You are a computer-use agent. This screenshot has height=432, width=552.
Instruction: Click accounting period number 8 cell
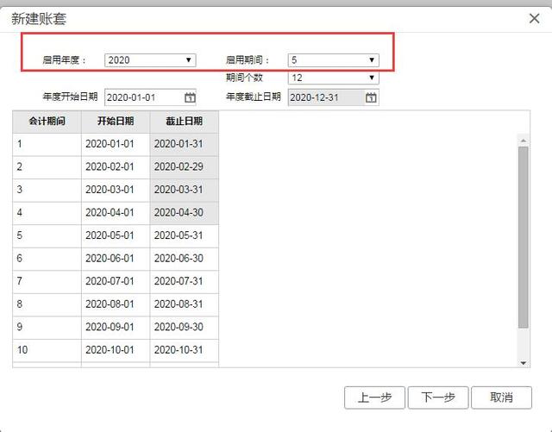pos(47,304)
